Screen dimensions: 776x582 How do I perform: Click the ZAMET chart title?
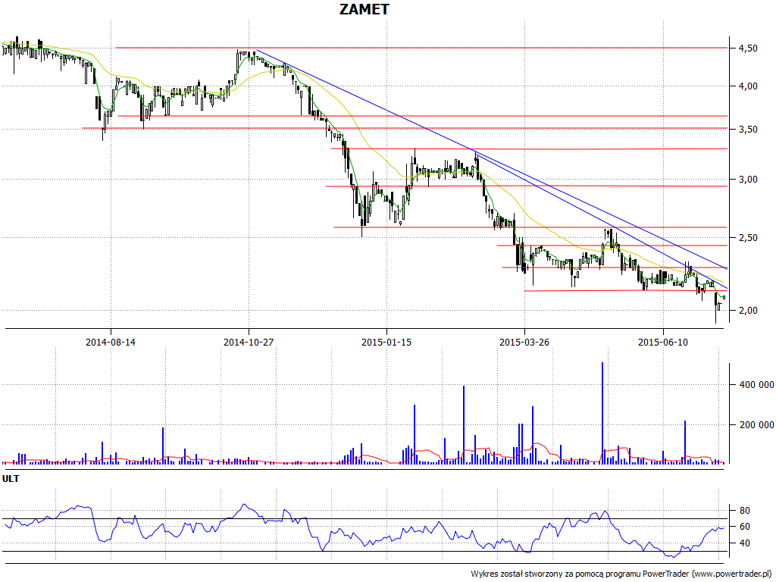365,9
